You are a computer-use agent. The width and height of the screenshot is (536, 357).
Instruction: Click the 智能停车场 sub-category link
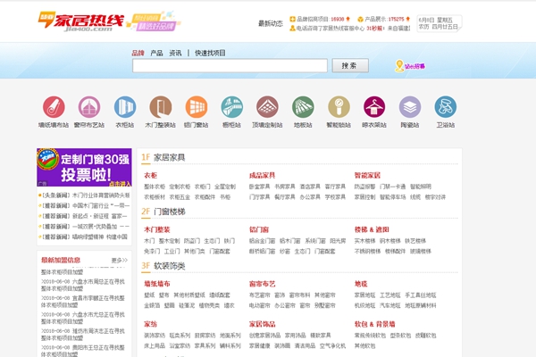393,197
